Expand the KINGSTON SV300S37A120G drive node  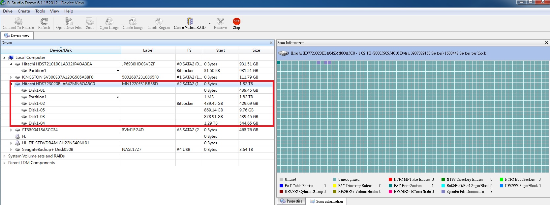(11, 77)
